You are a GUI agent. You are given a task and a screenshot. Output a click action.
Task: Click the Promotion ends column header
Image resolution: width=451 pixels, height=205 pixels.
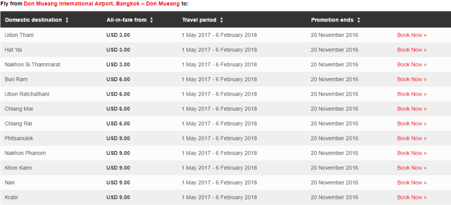[332, 20]
